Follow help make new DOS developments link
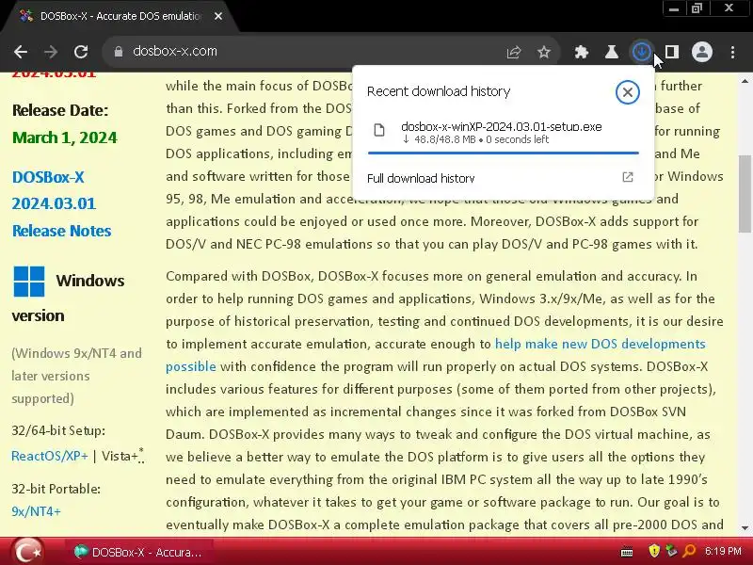 tap(600, 344)
